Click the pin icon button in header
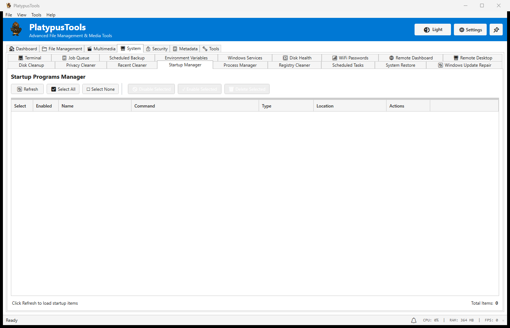Image resolution: width=510 pixels, height=328 pixels. (496, 30)
